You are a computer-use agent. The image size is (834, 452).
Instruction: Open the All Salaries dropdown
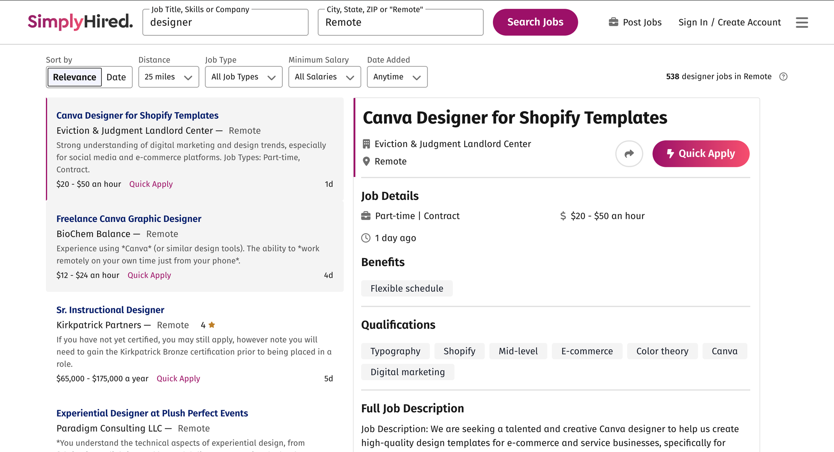pyautogui.click(x=324, y=77)
